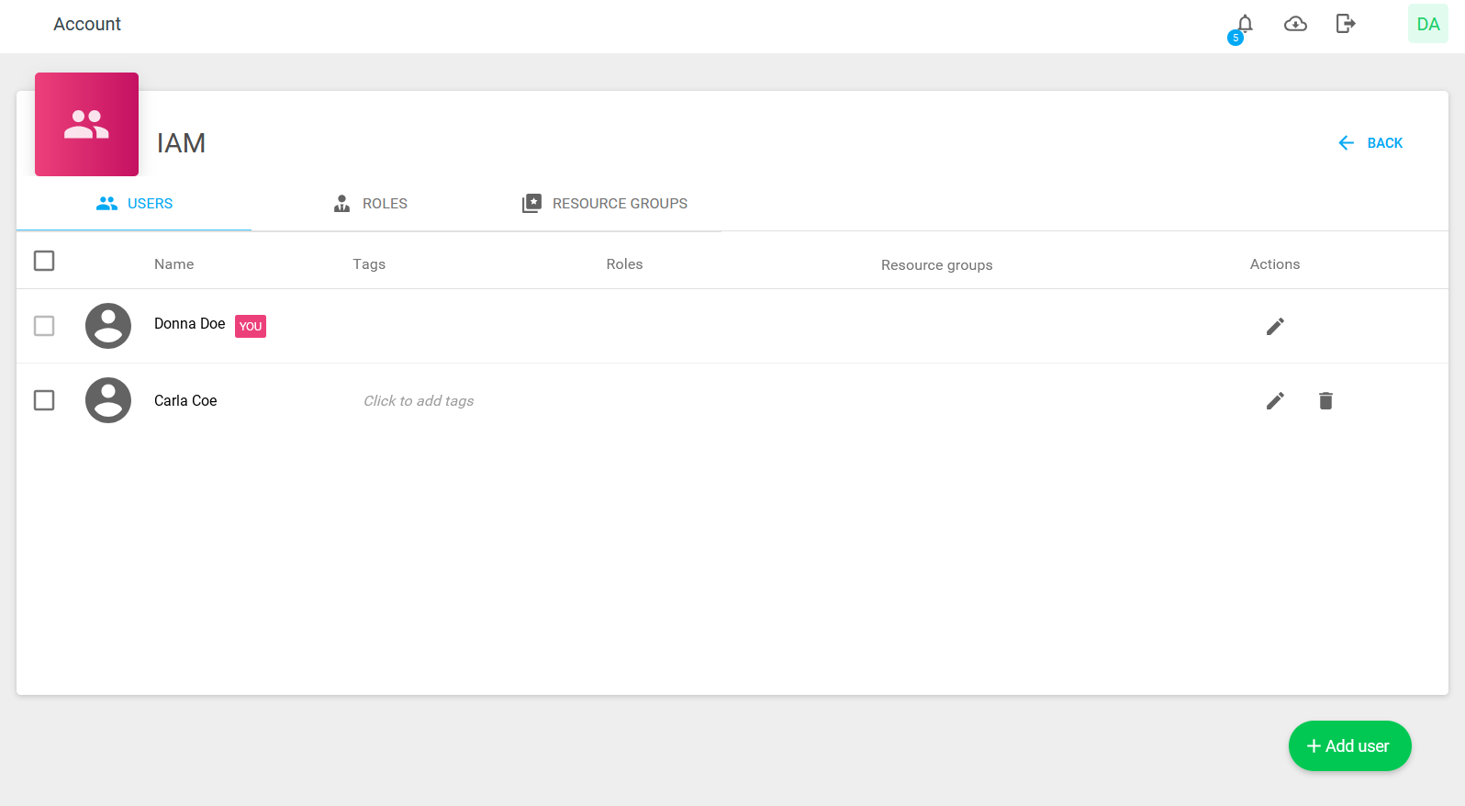Click the Name column header
This screenshot has width=1465, height=806.
[173, 264]
